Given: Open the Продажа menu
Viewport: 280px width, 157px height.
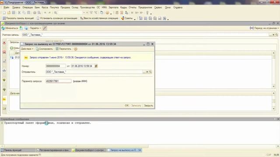Looking at the screenshot, I should [x=65, y=7].
